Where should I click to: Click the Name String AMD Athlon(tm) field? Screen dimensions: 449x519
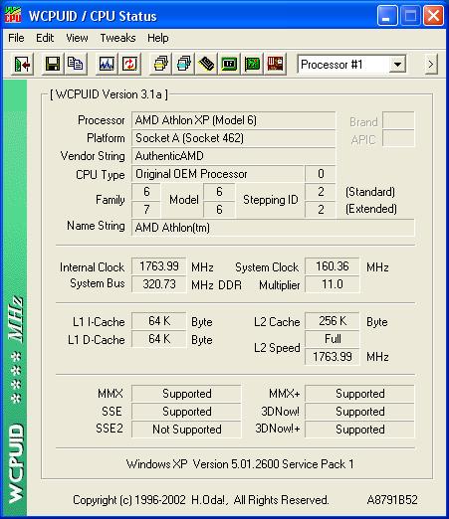click(273, 228)
